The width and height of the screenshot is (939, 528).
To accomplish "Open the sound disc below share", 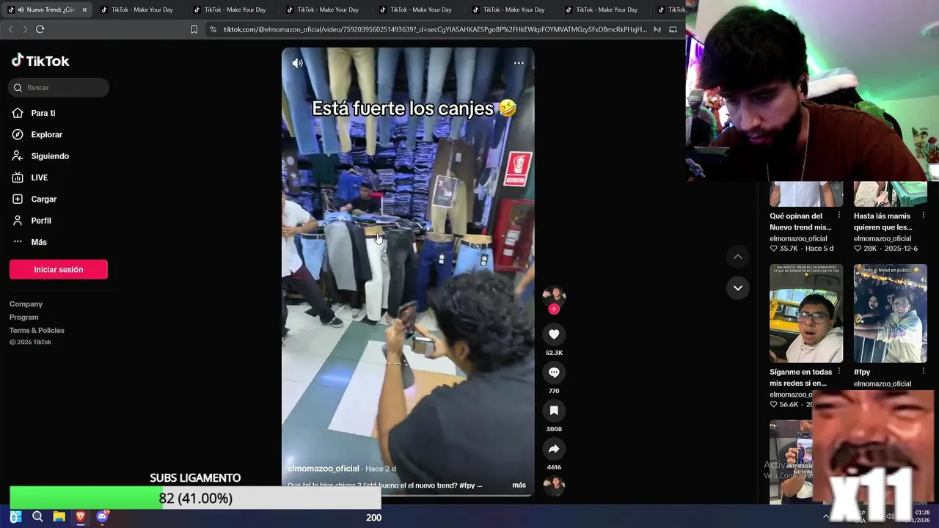I will point(554,485).
